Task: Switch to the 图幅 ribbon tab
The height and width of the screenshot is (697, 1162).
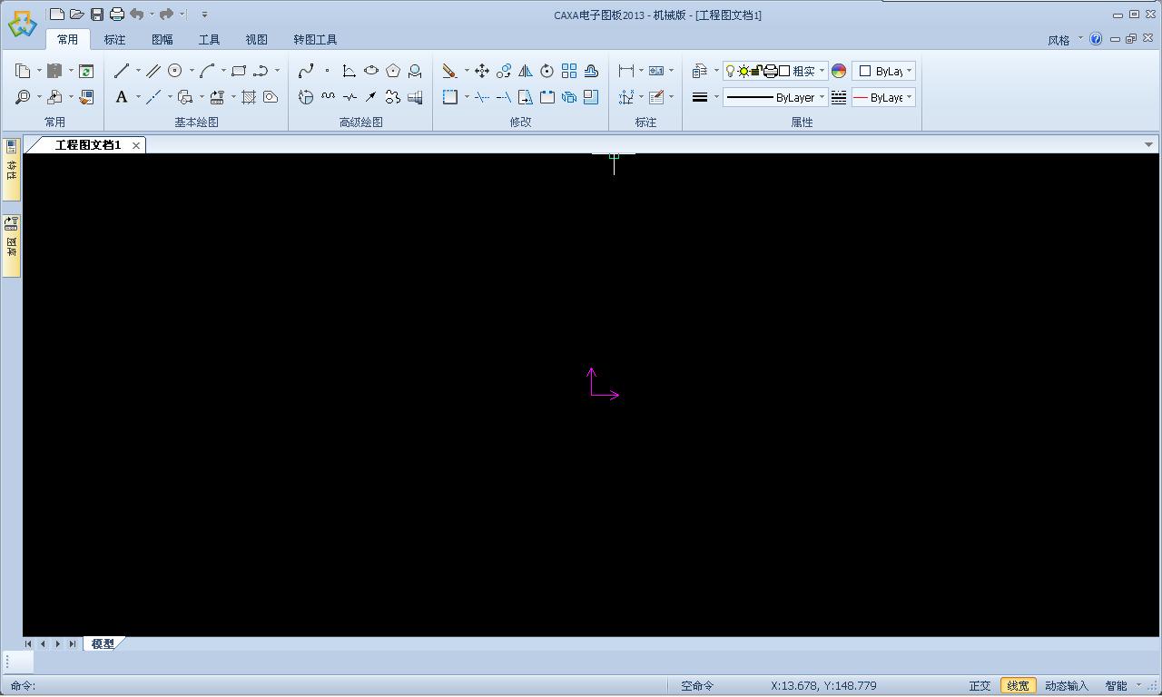Action: click(x=162, y=40)
